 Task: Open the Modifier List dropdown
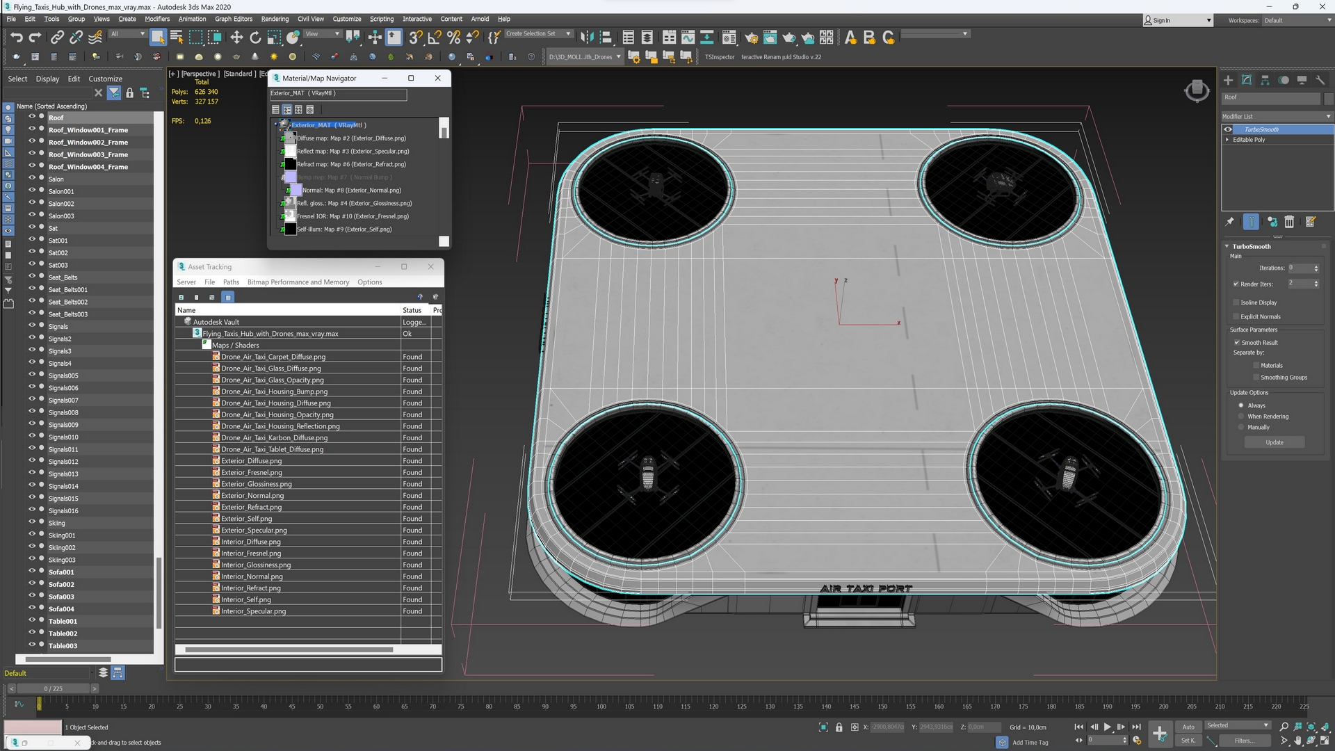(x=1277, y=116)
